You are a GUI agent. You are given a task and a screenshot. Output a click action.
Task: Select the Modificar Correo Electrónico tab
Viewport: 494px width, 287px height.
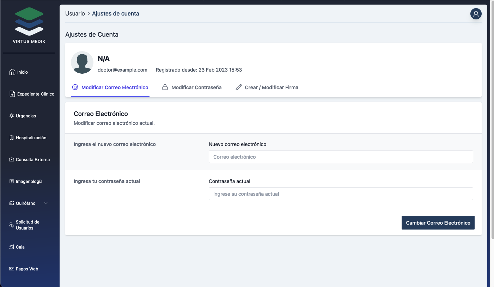pyautogui.click(x=110, y=87)
